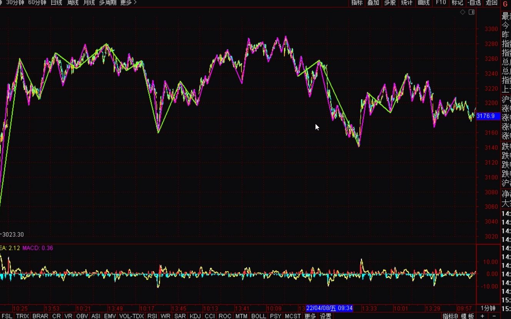Click the MACD: 0.36 value label
Viewport: 511px width, 319px height.
pos(38,248)
